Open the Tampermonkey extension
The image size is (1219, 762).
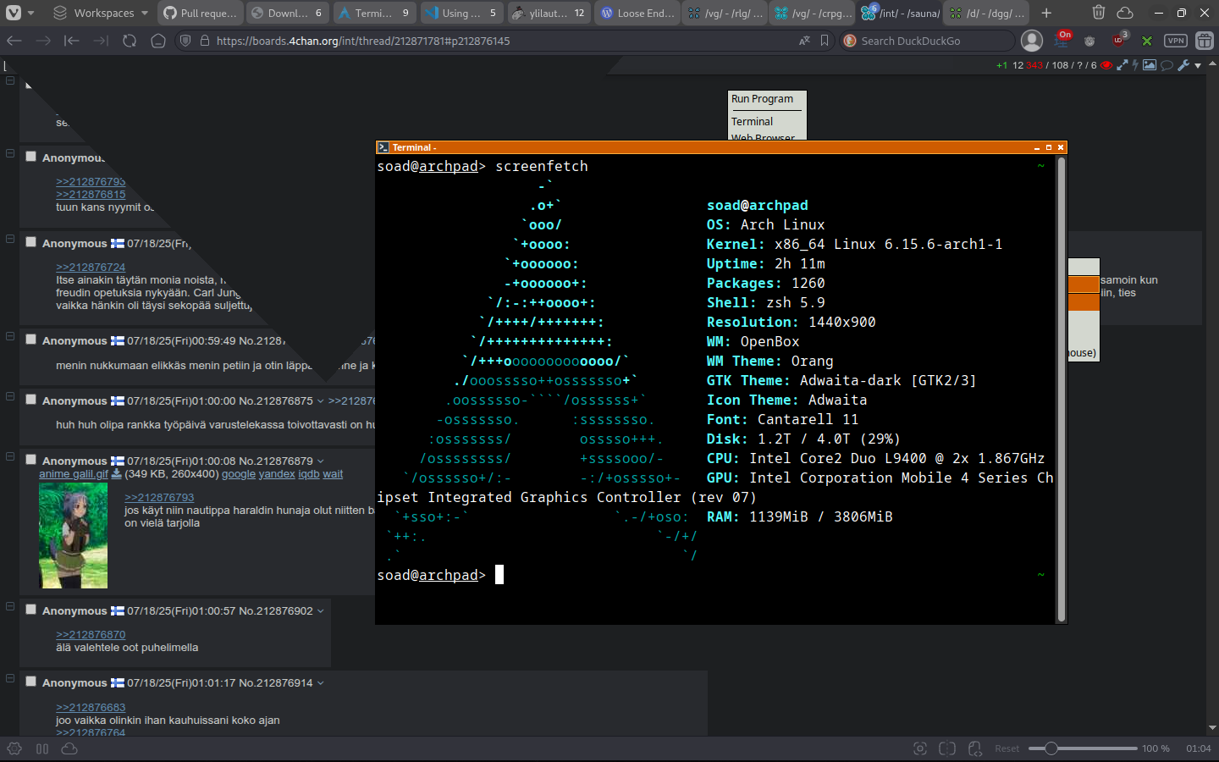pyautogui.click(x=1089, y=41)
